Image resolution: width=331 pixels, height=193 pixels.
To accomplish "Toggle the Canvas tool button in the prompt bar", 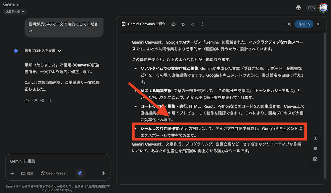I will coord(80,173).
